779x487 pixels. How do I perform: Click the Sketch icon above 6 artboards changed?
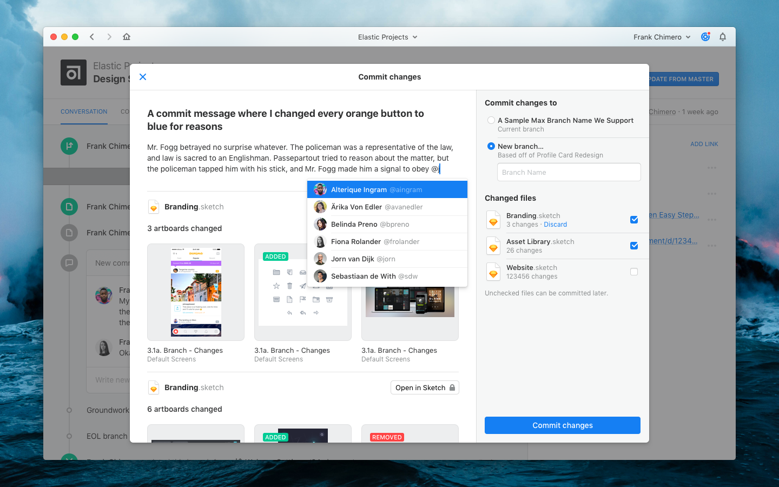coord(154,387)
